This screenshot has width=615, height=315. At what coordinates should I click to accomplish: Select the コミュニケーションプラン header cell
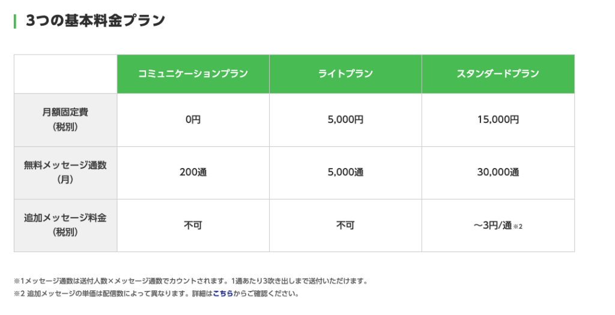click(193, 74)
